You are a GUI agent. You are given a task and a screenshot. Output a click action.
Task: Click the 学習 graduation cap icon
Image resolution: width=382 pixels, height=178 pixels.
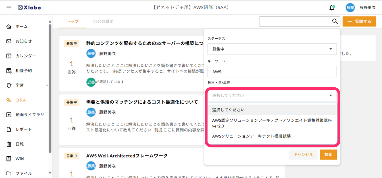pyautogui.click(x=9, y=85)
